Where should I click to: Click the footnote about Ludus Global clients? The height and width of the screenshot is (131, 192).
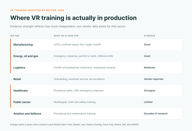pos(75,125)
